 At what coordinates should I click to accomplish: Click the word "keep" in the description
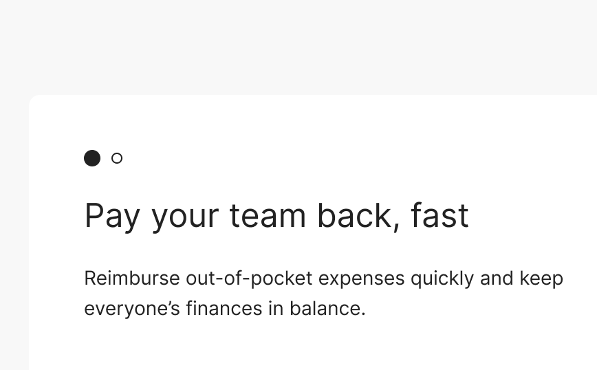pyautogui.click(x=541, y=279)
